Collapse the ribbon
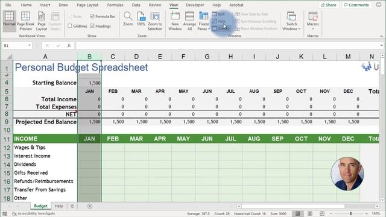Screen dimensions: 386x217 coord(381,36)
